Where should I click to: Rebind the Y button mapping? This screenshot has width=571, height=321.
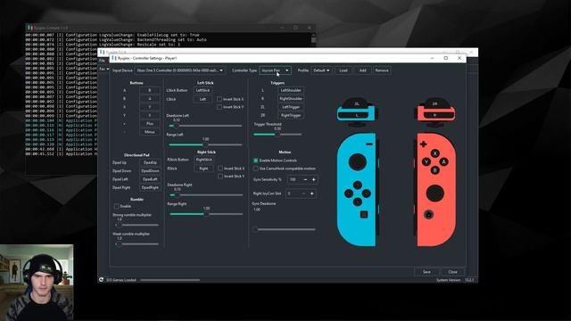pyautogui.click(x=150, y=115)
